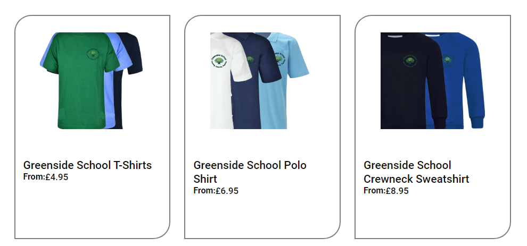Click the school logo on the white polo
527x246 pixels.
coord(219,61)
